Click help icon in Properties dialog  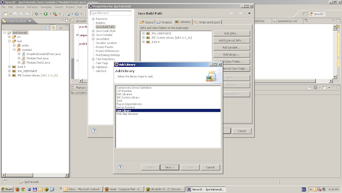pyautogui.click(x=94, y=131)
